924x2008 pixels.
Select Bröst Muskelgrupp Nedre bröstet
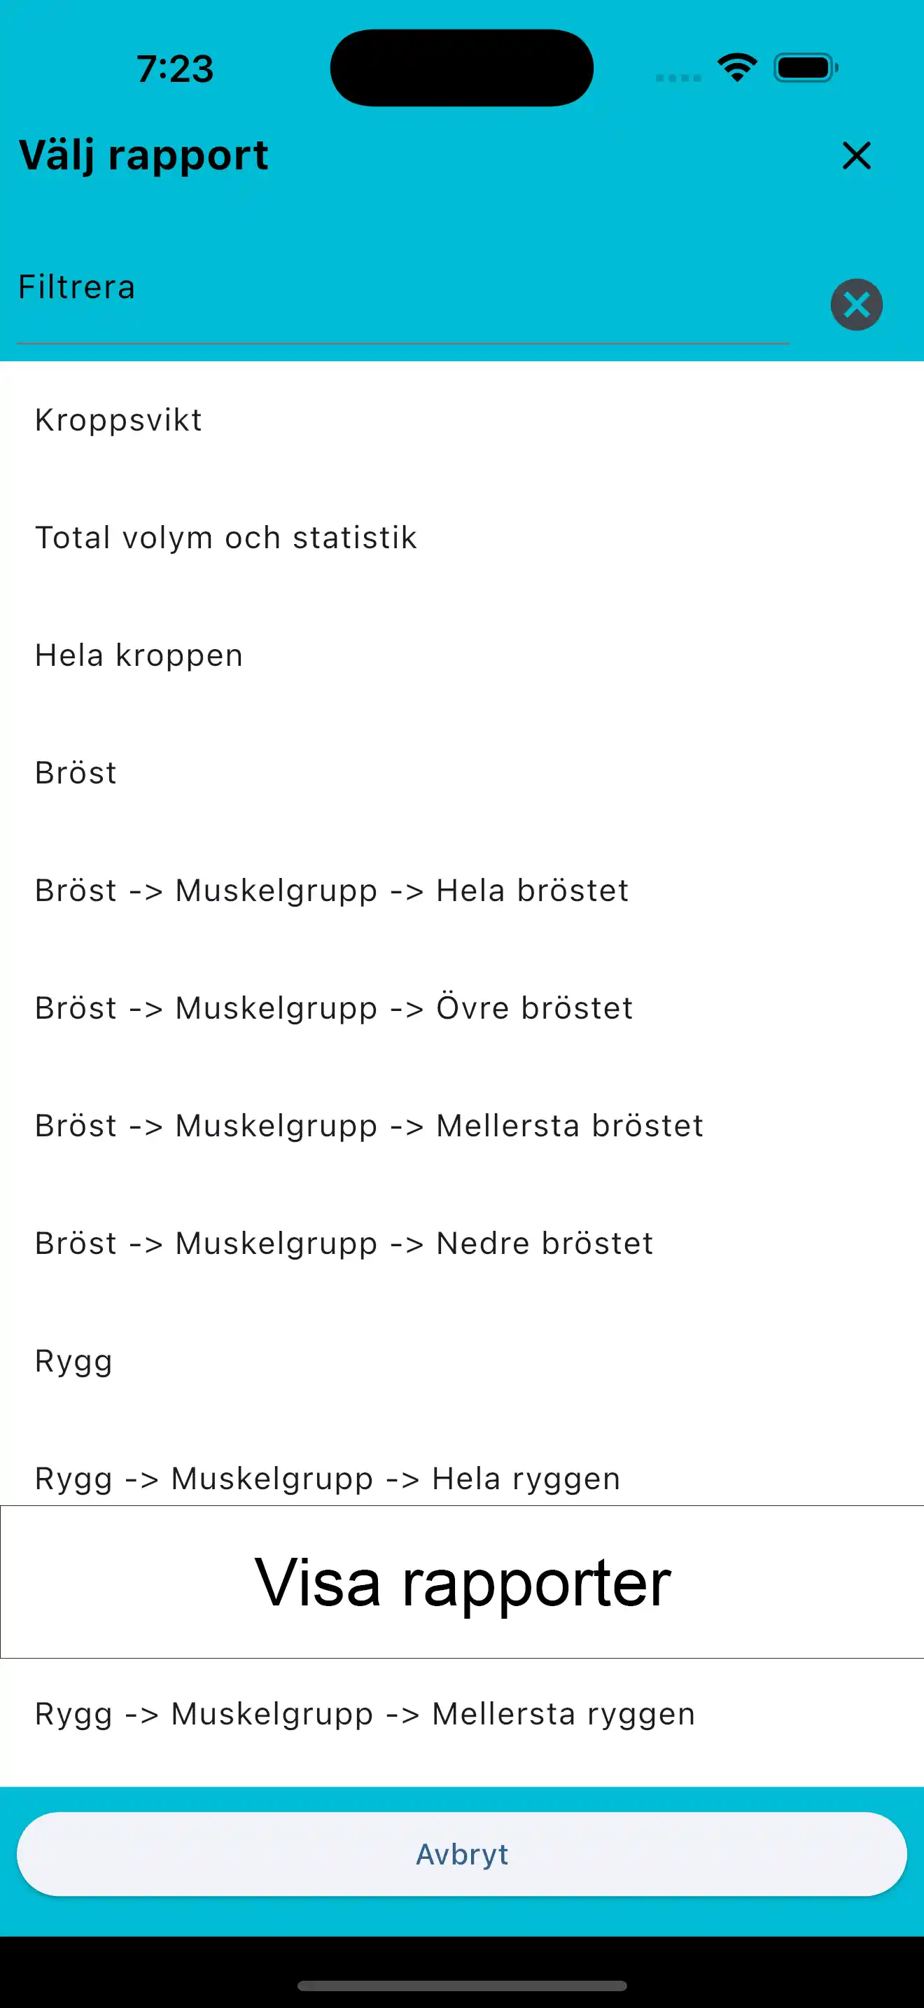click(343, 1243)
